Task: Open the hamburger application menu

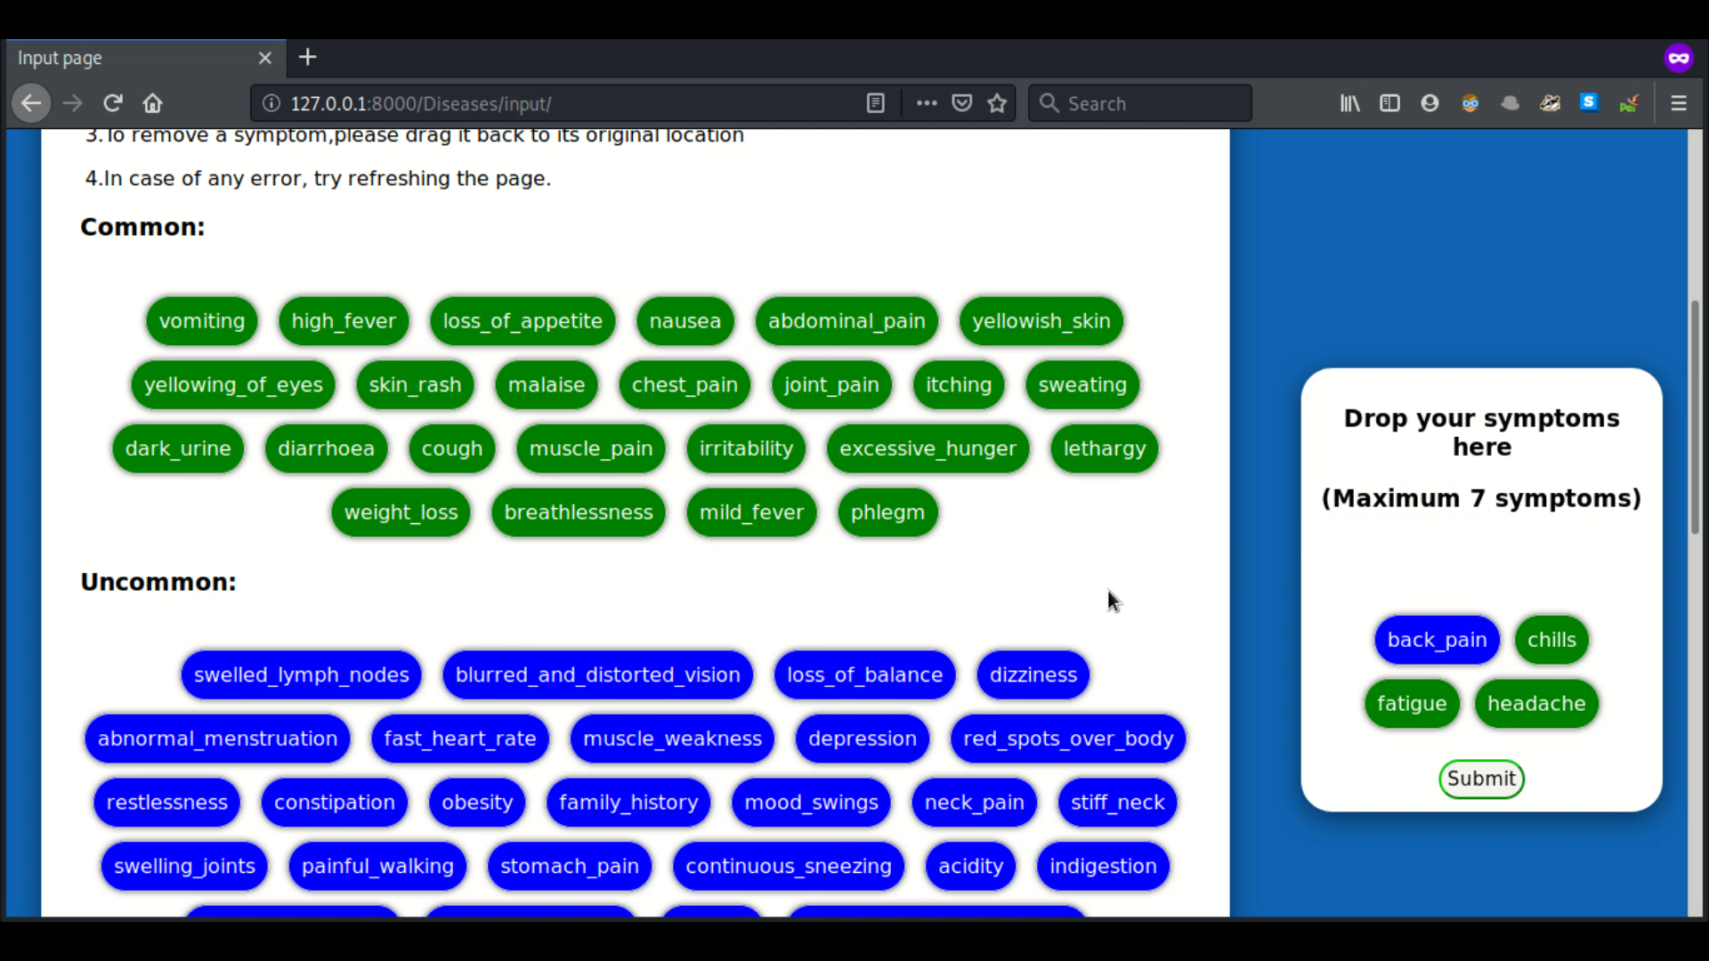Action: (x=1679, y=103)
